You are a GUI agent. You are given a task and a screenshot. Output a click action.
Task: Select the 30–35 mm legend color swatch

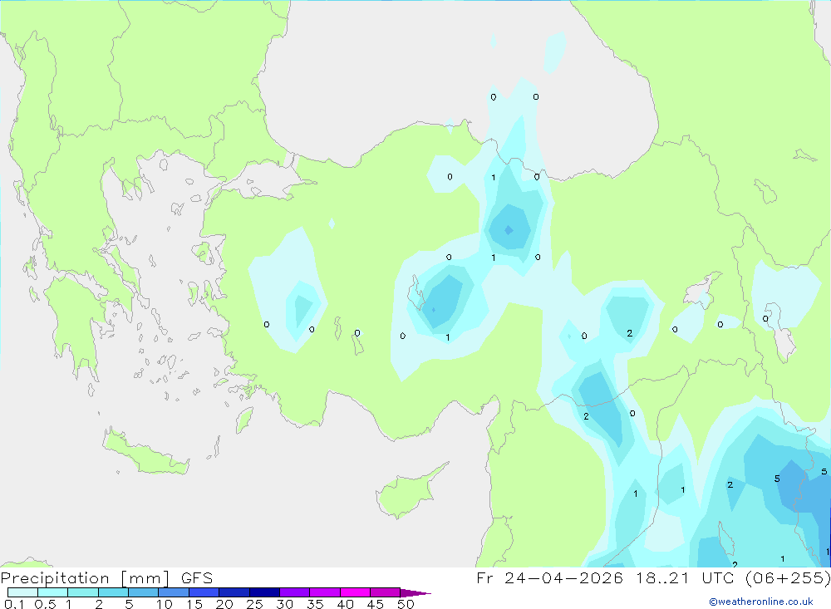point(294,592)
